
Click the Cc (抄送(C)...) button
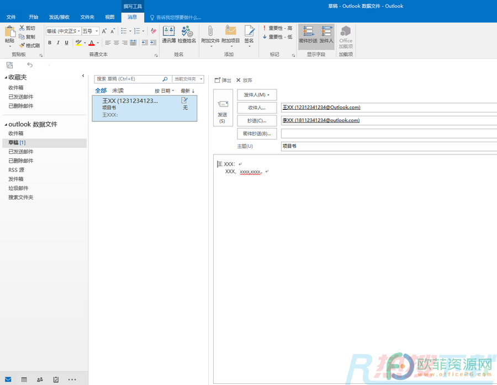tap(257, 121)
